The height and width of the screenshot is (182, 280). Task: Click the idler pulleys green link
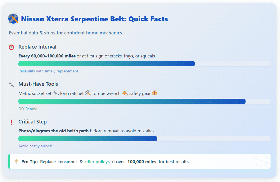97,162
